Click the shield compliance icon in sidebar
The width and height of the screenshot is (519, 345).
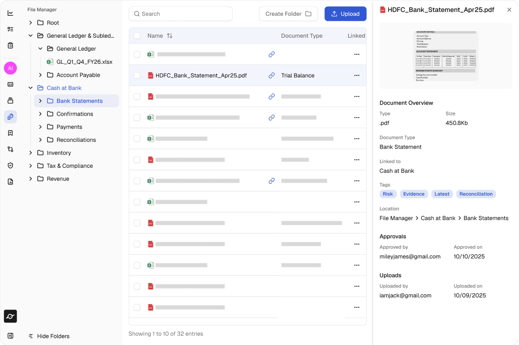pyautogui.click(x=10, y=165)
